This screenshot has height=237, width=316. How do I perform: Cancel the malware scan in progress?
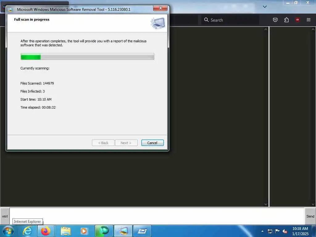coord(152,143)
